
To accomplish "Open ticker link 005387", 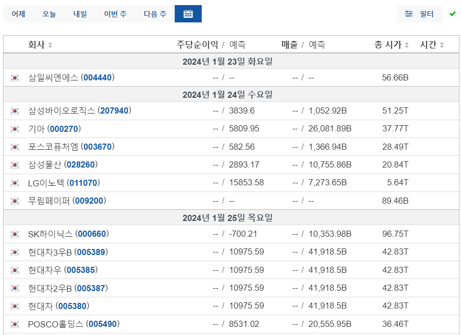I will coord(91,288).
